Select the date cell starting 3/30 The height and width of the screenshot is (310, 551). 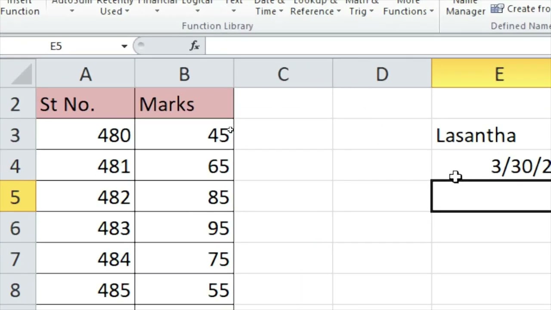[x=491, y=165]
